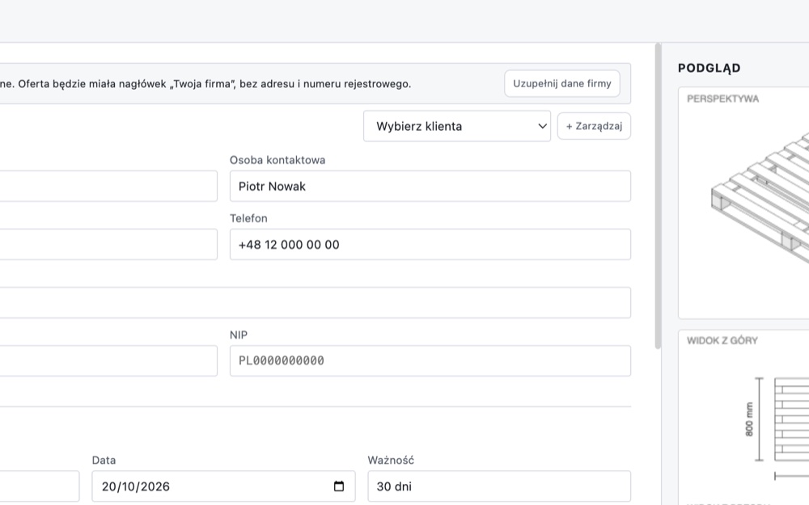Screen dimensions: 809x505
Task: Click the Data label
Action: 104,461
